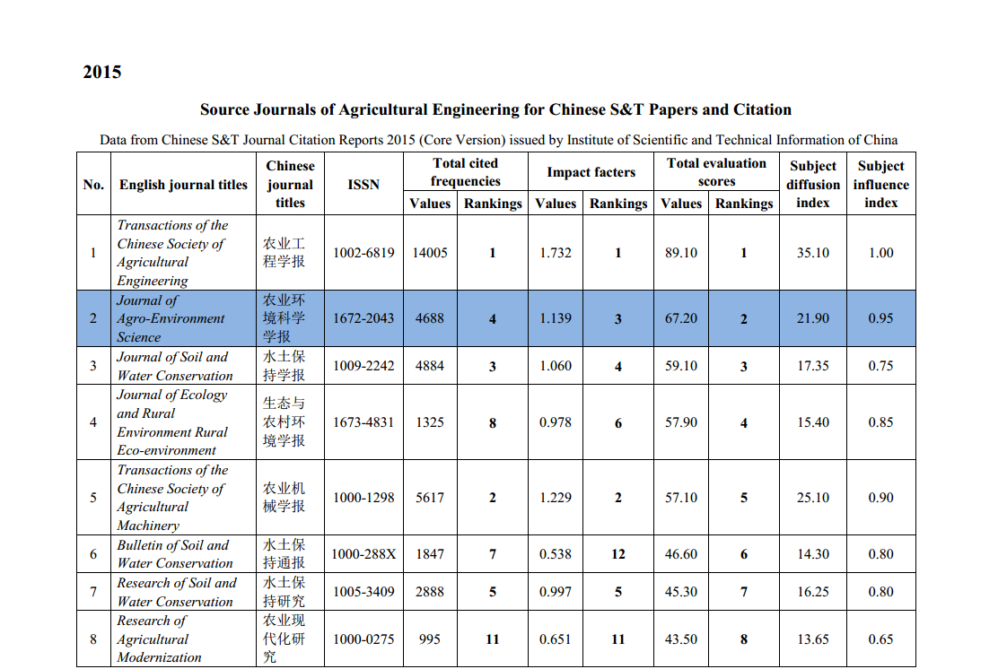Click the "Total cited frequencies" header
This screenshot has height=669, width=1007.
(x=465, y=172)
